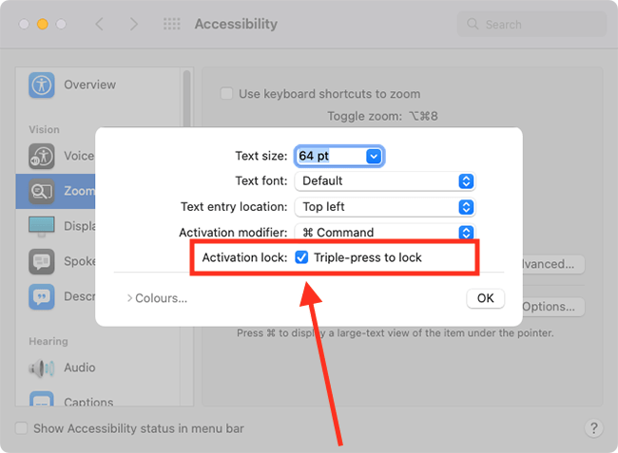
Task: Go back with the toolbar arrow
Action: point(100,24)
